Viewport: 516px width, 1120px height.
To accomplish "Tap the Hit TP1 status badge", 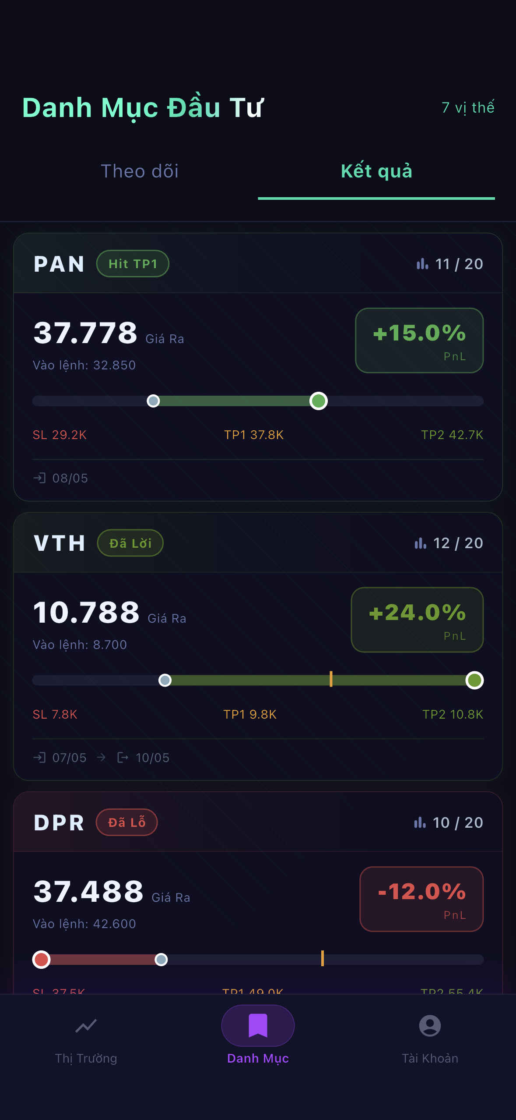I will tap(133, 264).
